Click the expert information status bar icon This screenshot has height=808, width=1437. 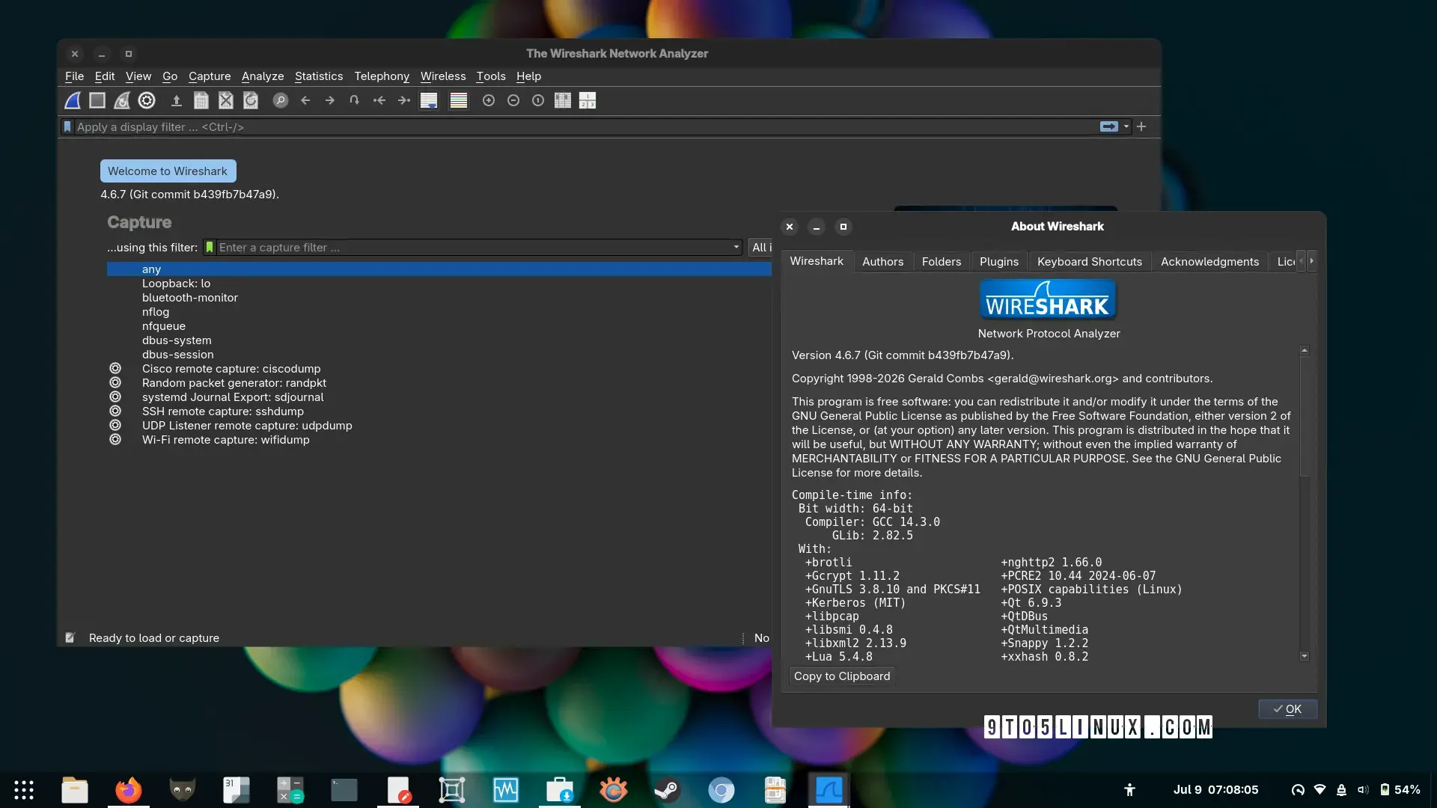(70, 638)
